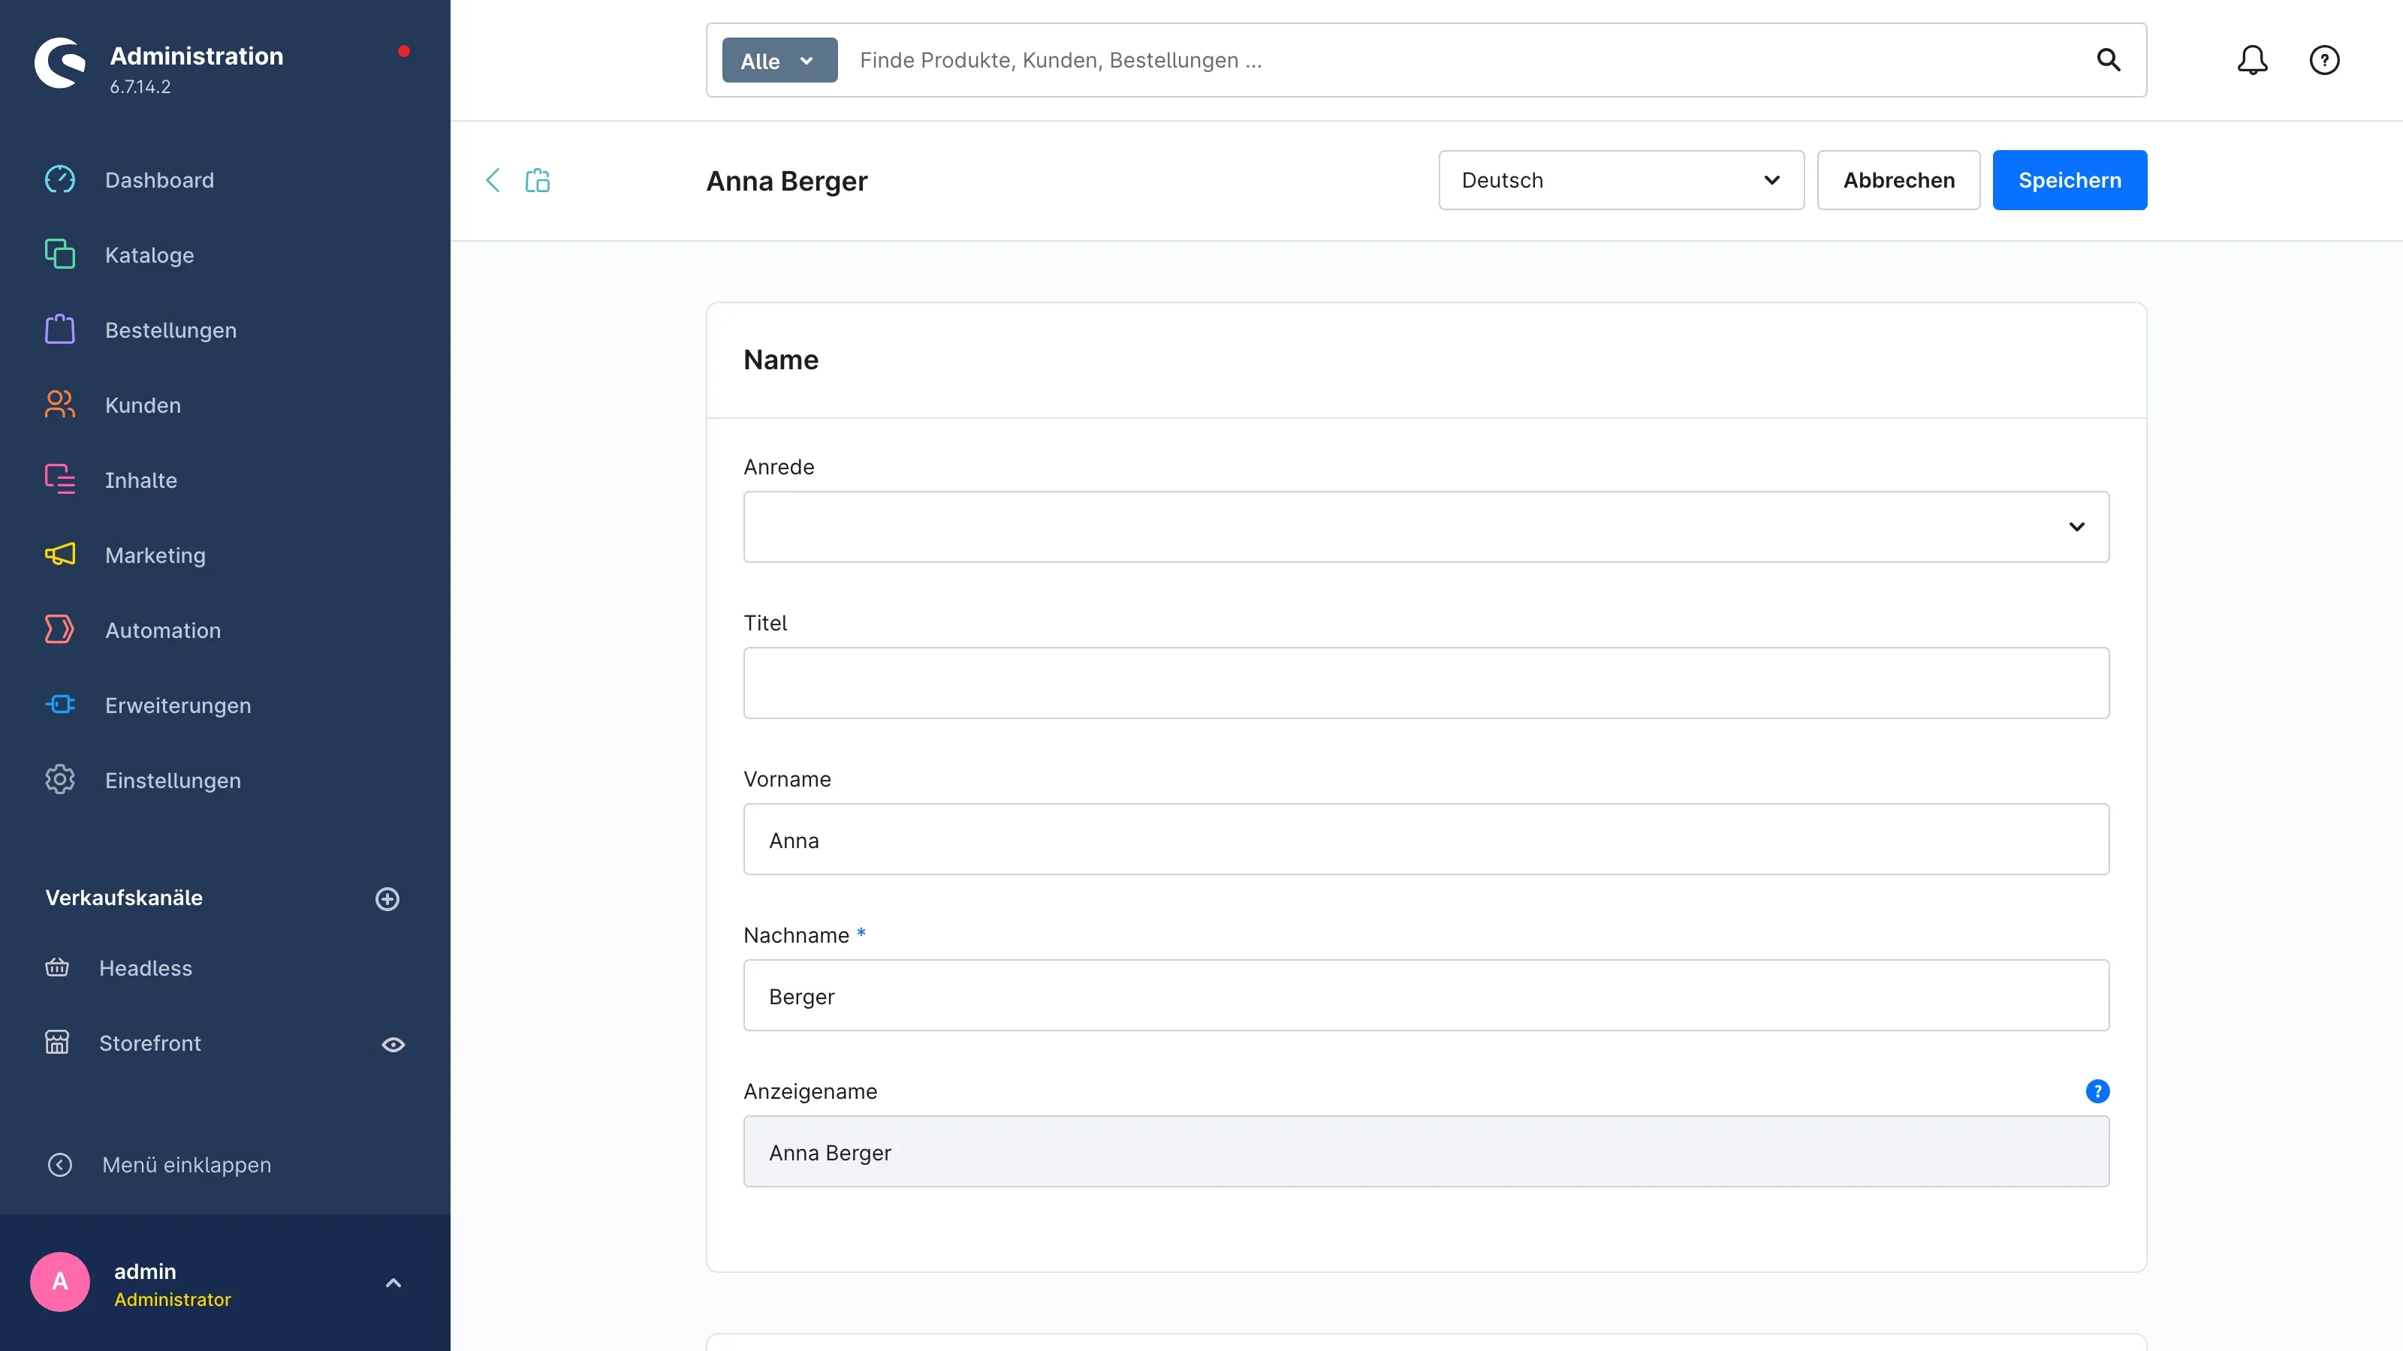2403x1351 pixels.
Task: Open the Automation flow icon
Action: pos(60,630)
